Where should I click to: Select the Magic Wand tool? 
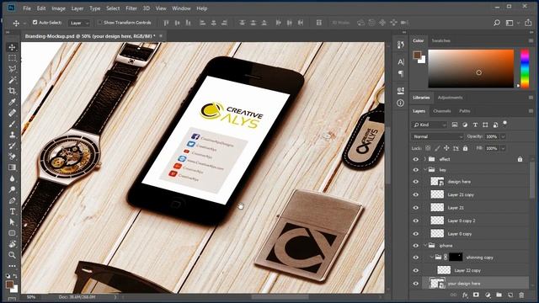click(x=12, y=80)
